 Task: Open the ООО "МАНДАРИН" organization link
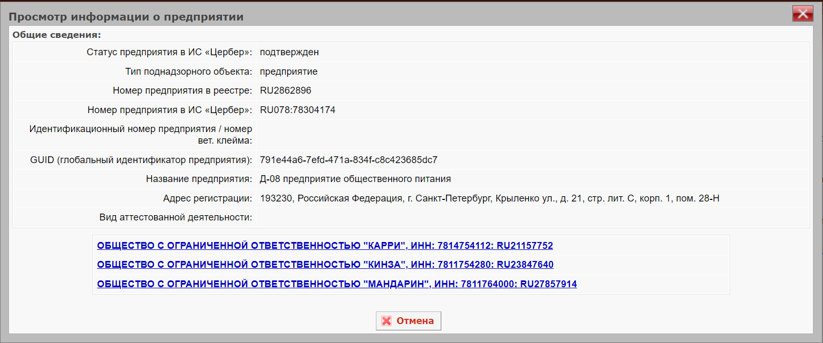point(337,284)
